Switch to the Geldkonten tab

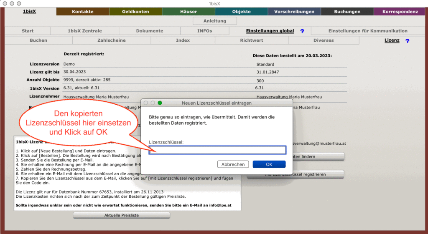[x=135, y=12]
